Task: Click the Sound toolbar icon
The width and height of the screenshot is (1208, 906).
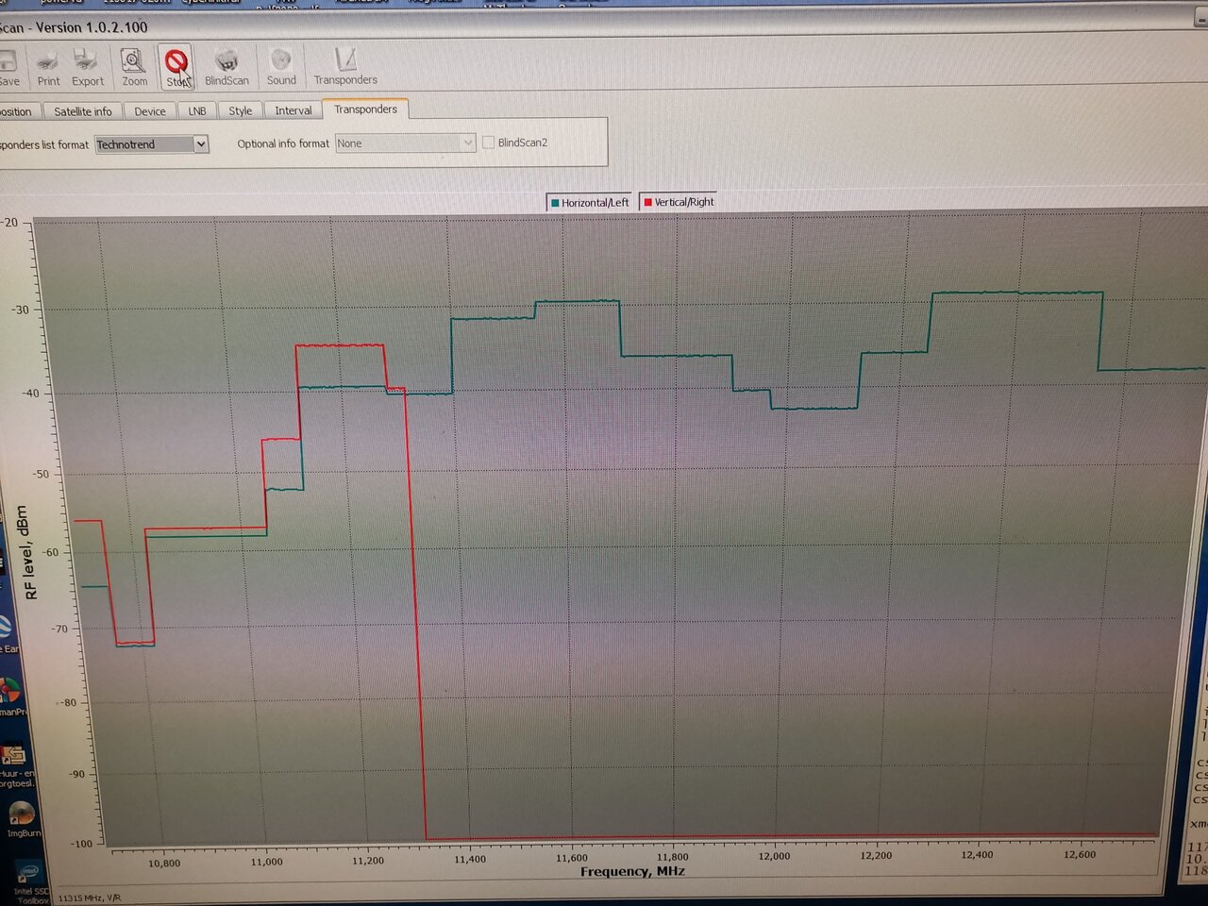Action: click(x=281, y=68)
